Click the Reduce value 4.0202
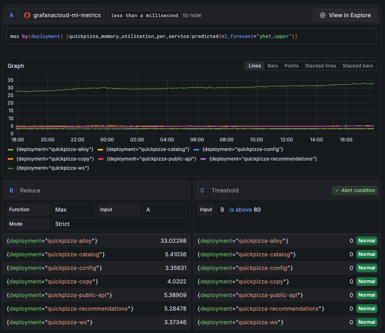 click(177, 281)
